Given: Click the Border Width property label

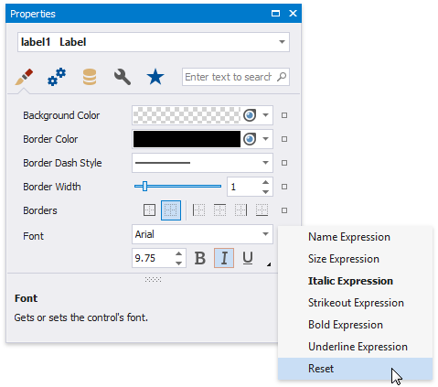Looking at the screenshot, I should click(52, 187).
